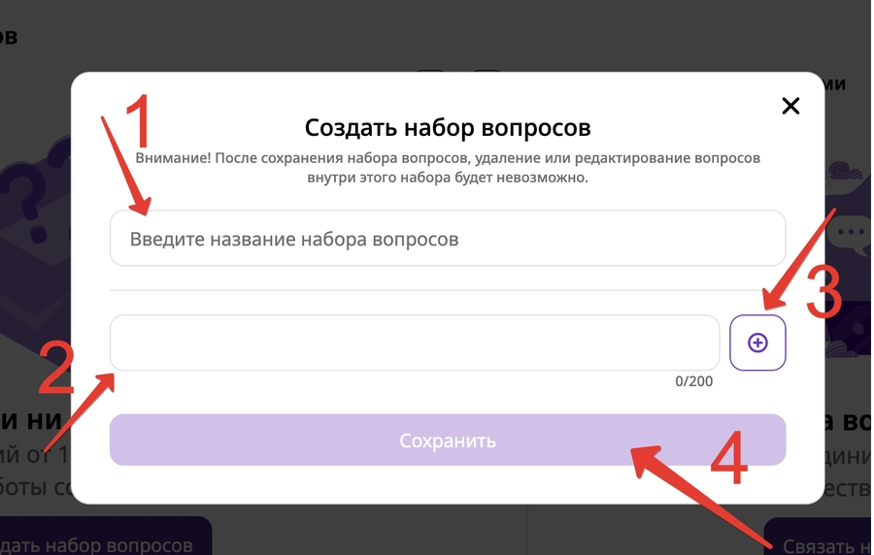Click the divider line below name field
The height and width of the screenshot is (555, 874).
tap(447, 290)
